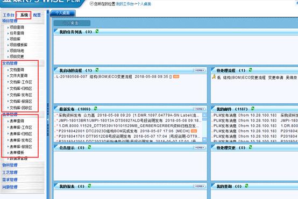Click refresh icon next to 我的邮件
The width and height of the screenshot is (298, 199).
pyautogui.click(x=253, y=108)
